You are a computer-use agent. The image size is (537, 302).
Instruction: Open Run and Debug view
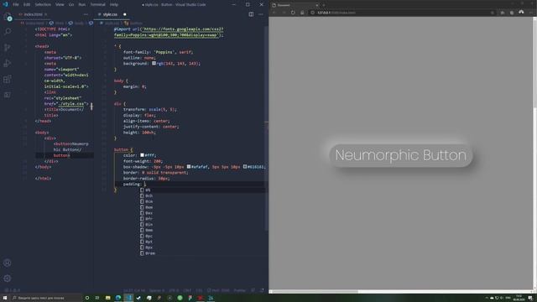[8, 63]
